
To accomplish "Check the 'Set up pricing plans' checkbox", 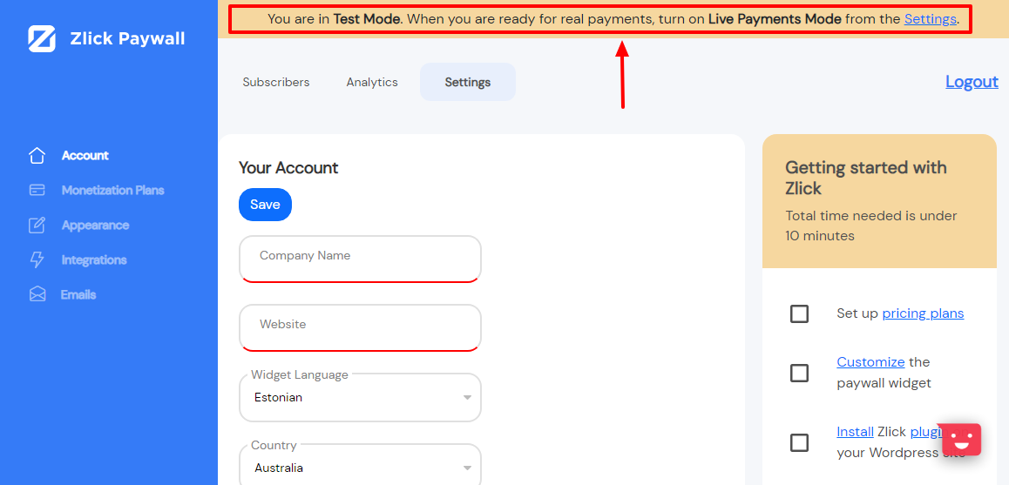I will click(799, 313).
